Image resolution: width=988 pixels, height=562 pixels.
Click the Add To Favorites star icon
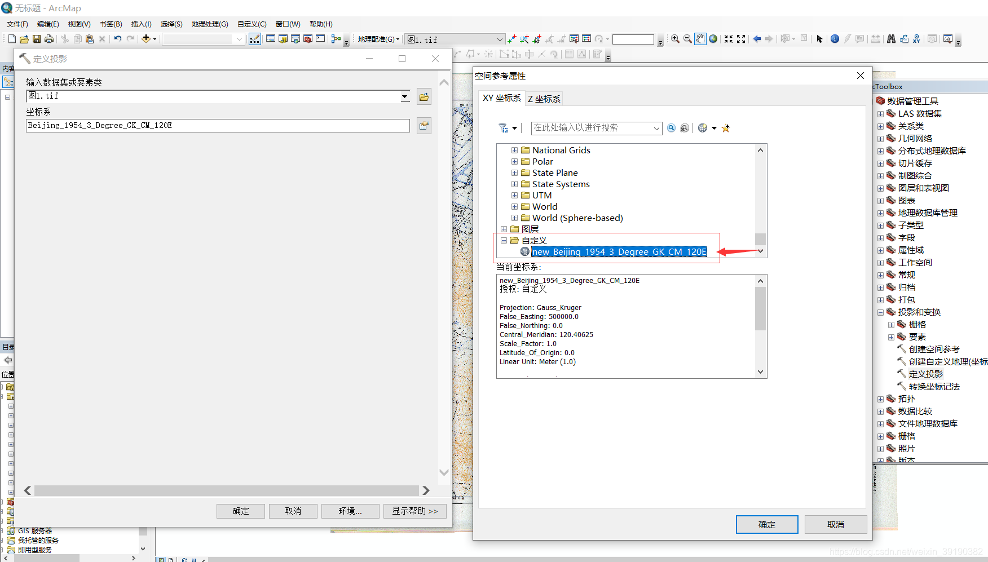click(726, 128)
